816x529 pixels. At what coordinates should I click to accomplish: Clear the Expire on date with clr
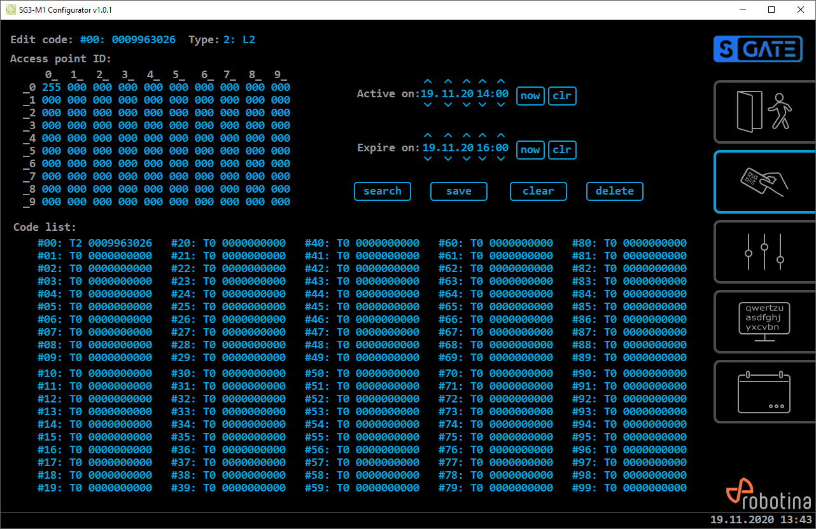click(562, 150)
